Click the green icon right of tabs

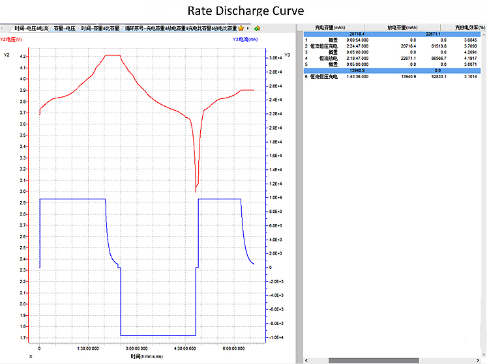click(x=257, y=29)
